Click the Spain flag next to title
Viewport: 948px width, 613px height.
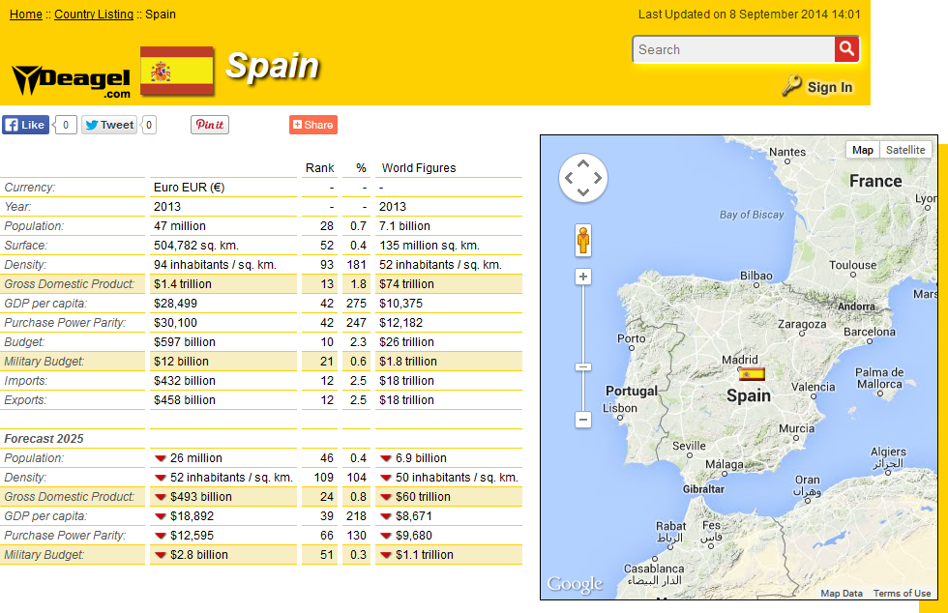point(176,71)
